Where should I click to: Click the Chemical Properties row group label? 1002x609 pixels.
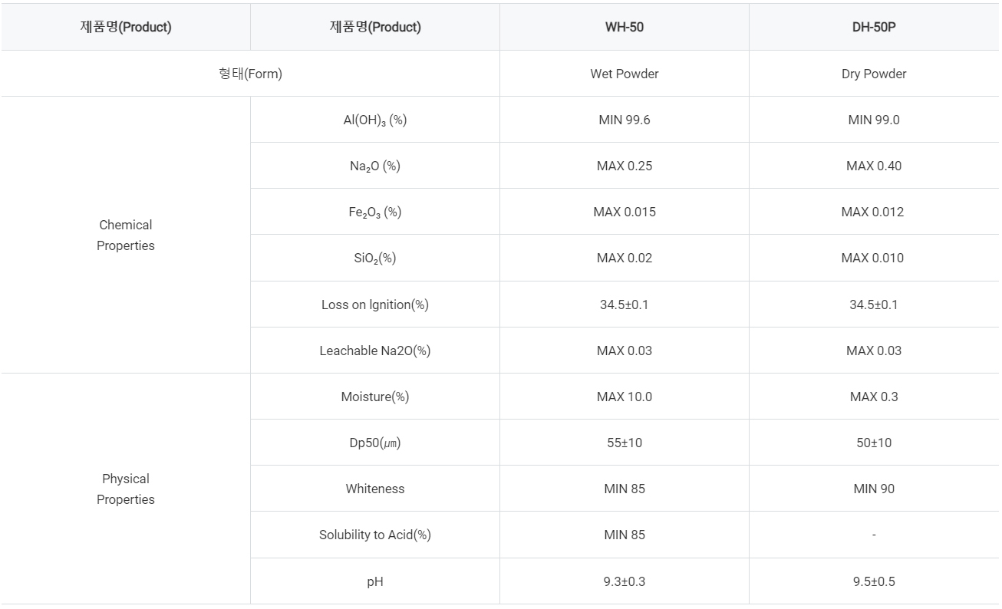[x=126, y=235]
